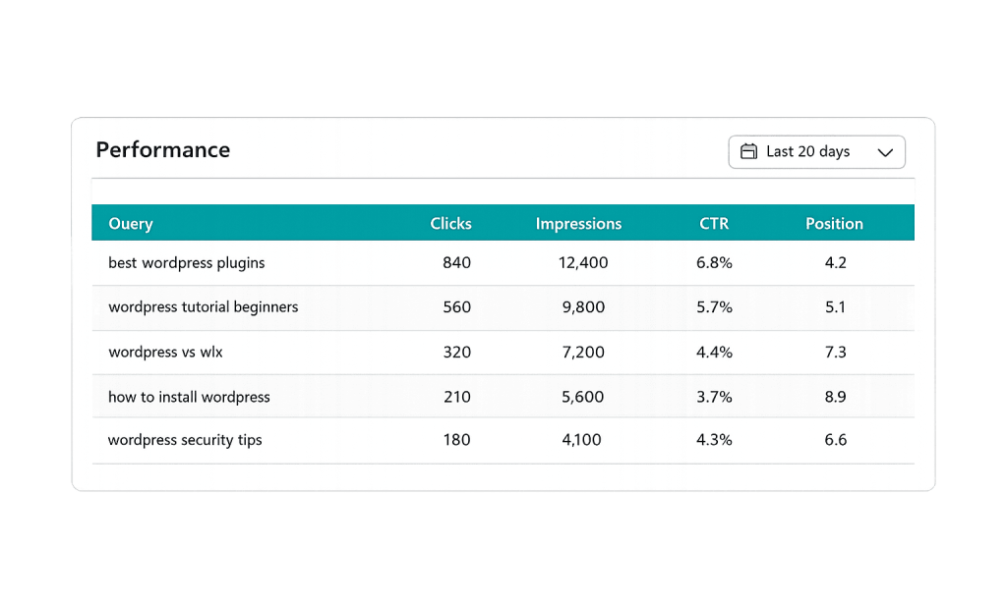Sort by the Clicks column header
Viewport: 1007px width, 604px height.
pos(450,223)
